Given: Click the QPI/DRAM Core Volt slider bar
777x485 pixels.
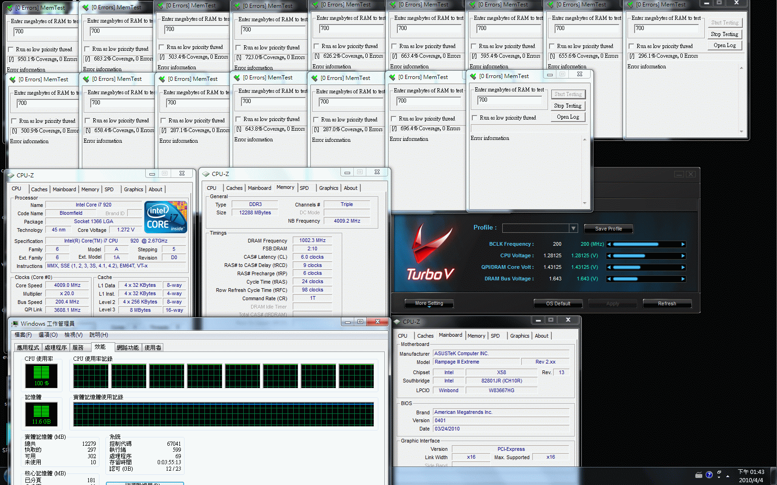Looking at the screenshot, I should [x=646, y=267].
